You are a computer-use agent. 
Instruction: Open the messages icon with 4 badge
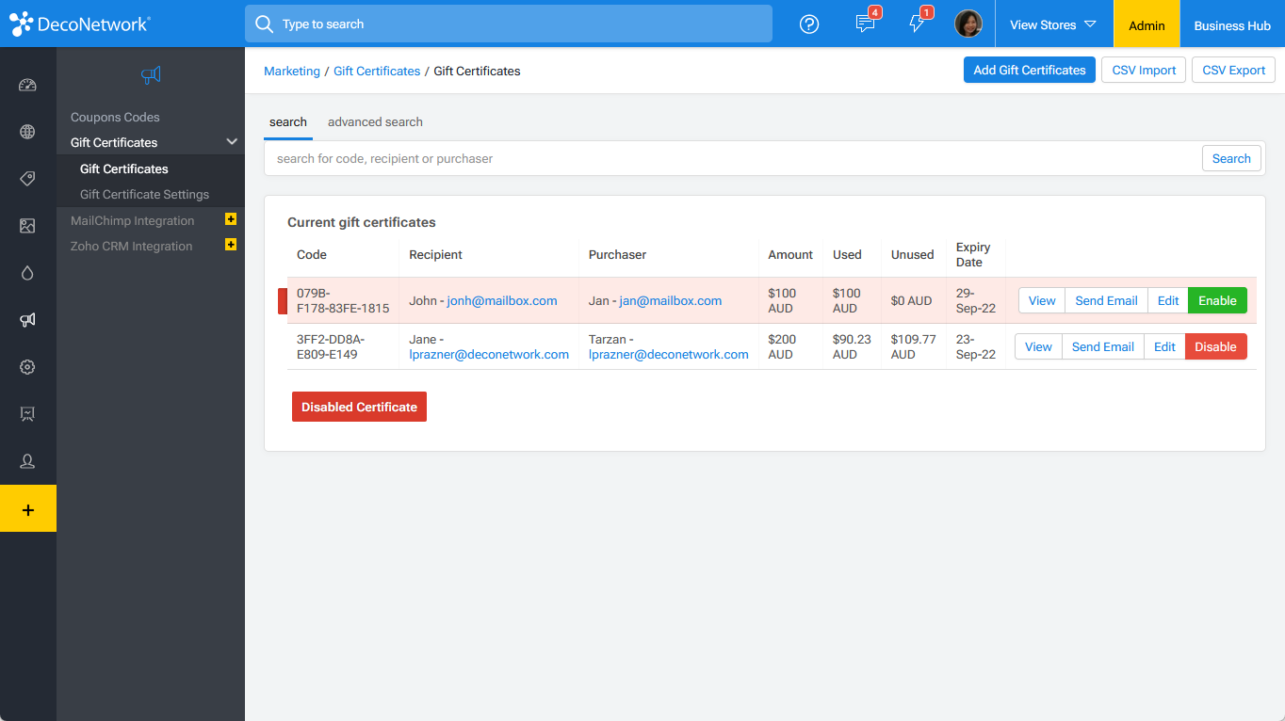(x=865, y=24)
